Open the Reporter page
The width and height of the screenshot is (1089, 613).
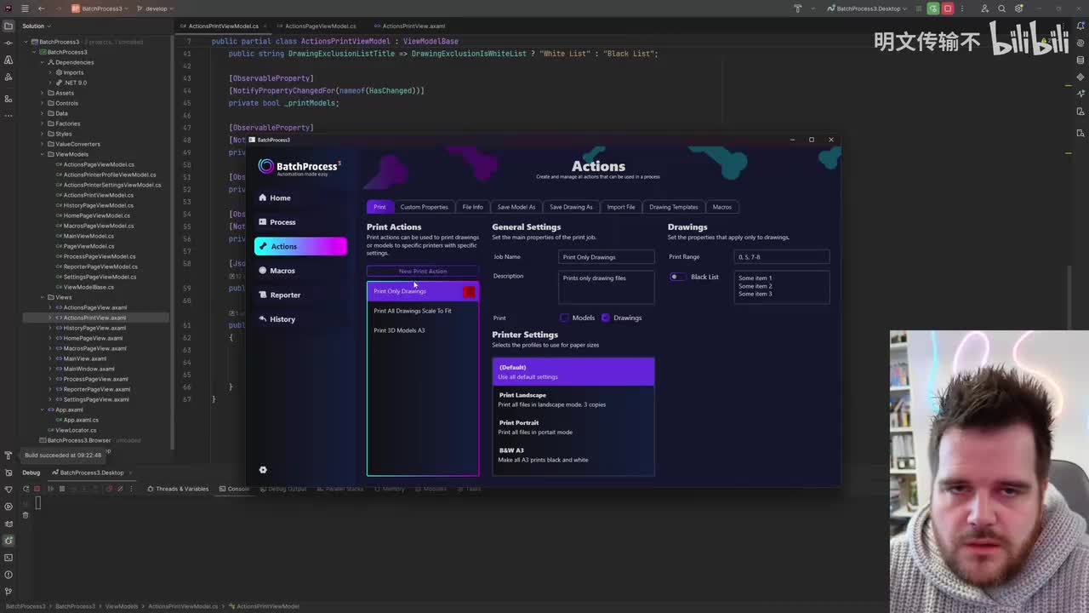click(300, 295)
